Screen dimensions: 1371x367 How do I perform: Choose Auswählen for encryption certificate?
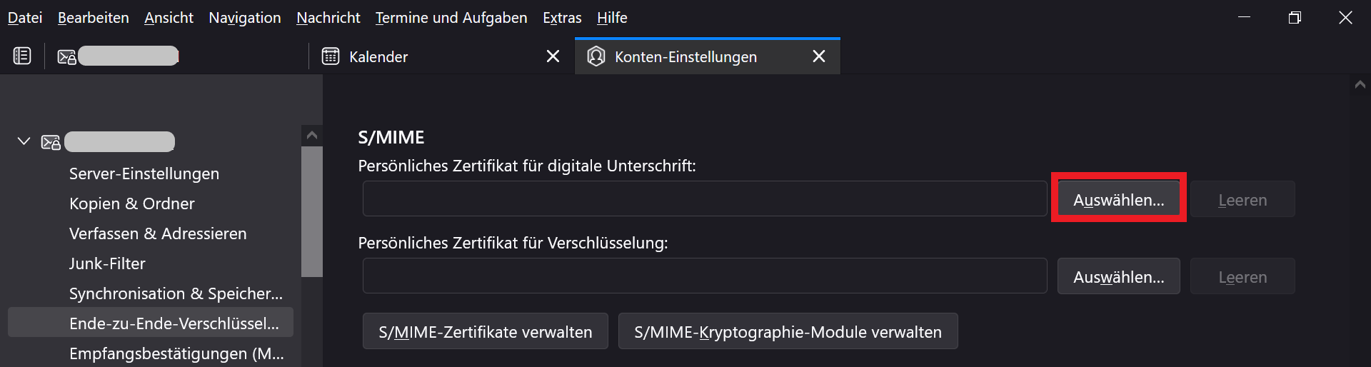point(1118,277)
